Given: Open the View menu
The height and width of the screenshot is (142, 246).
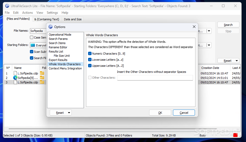Looking at the screenshot, I should (x=40, y=12).
